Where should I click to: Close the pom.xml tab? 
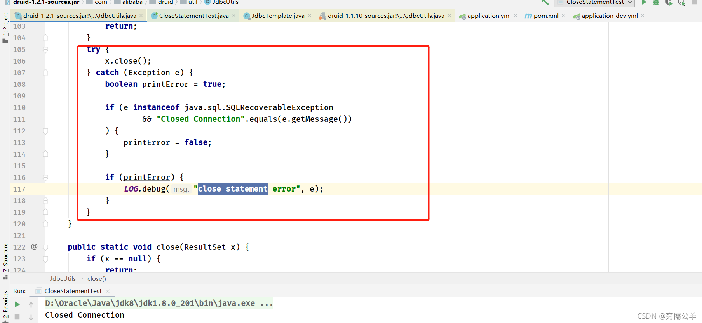(563, 16)
